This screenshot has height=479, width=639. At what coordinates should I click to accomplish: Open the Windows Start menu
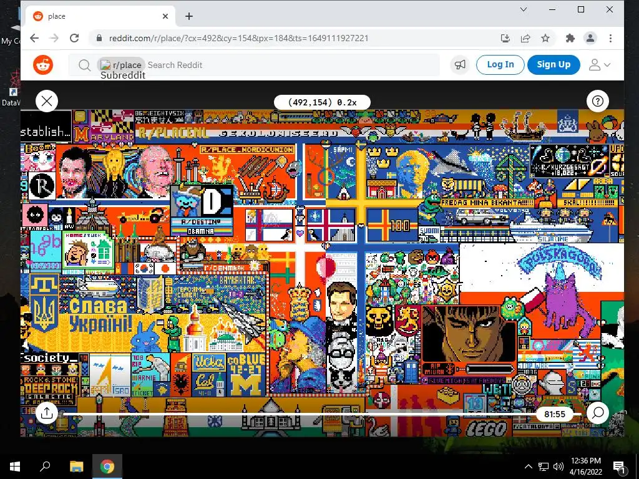tap(15, 467)
